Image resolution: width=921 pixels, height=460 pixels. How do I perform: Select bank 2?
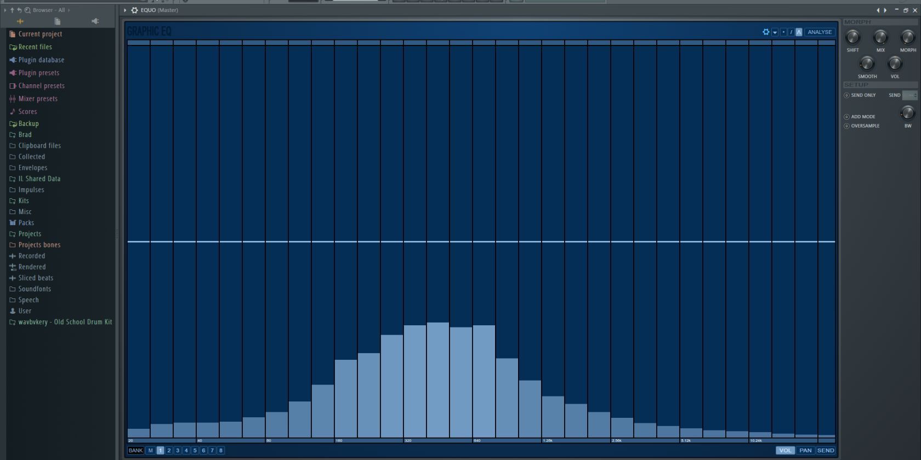[169, 450]
